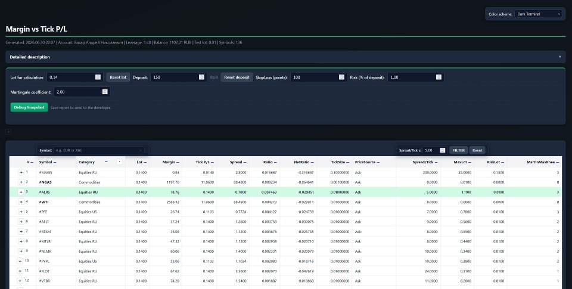This screenshot has height=289, width=572.
Task: Click into the Risk percent field
Action: coord(415,77)
